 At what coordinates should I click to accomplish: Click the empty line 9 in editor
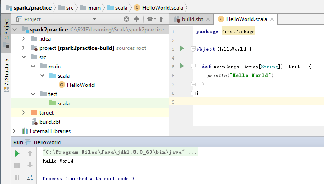258,102
